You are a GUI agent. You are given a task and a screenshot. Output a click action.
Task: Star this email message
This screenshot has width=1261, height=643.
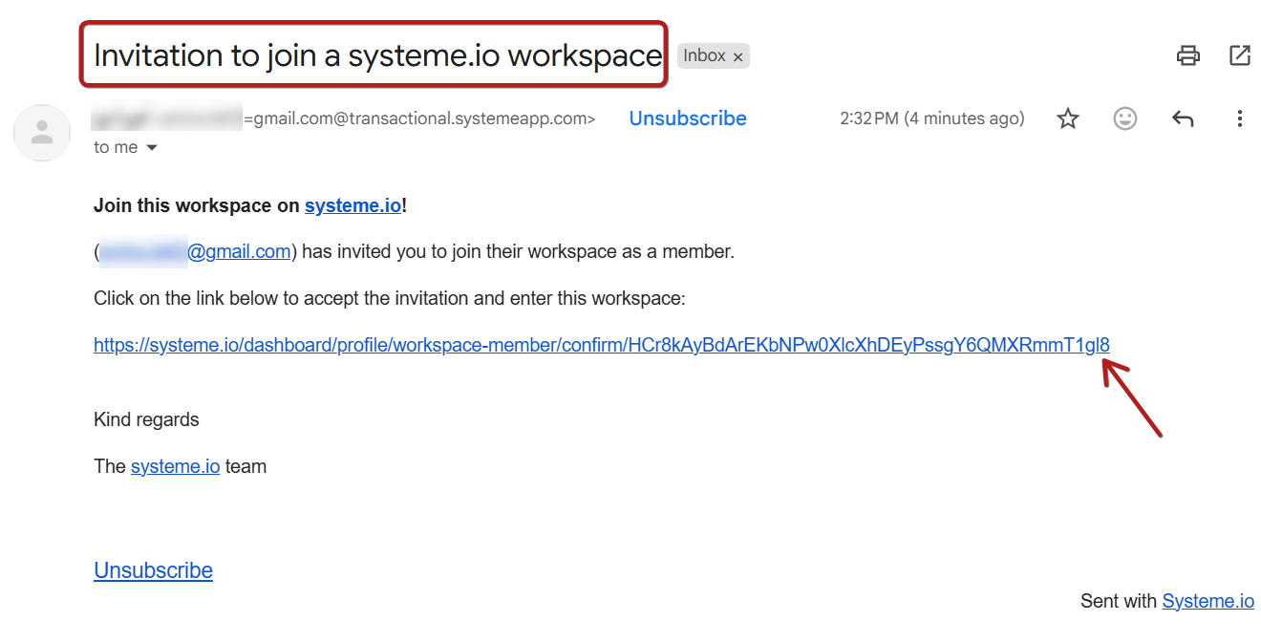coord(1068,118)
